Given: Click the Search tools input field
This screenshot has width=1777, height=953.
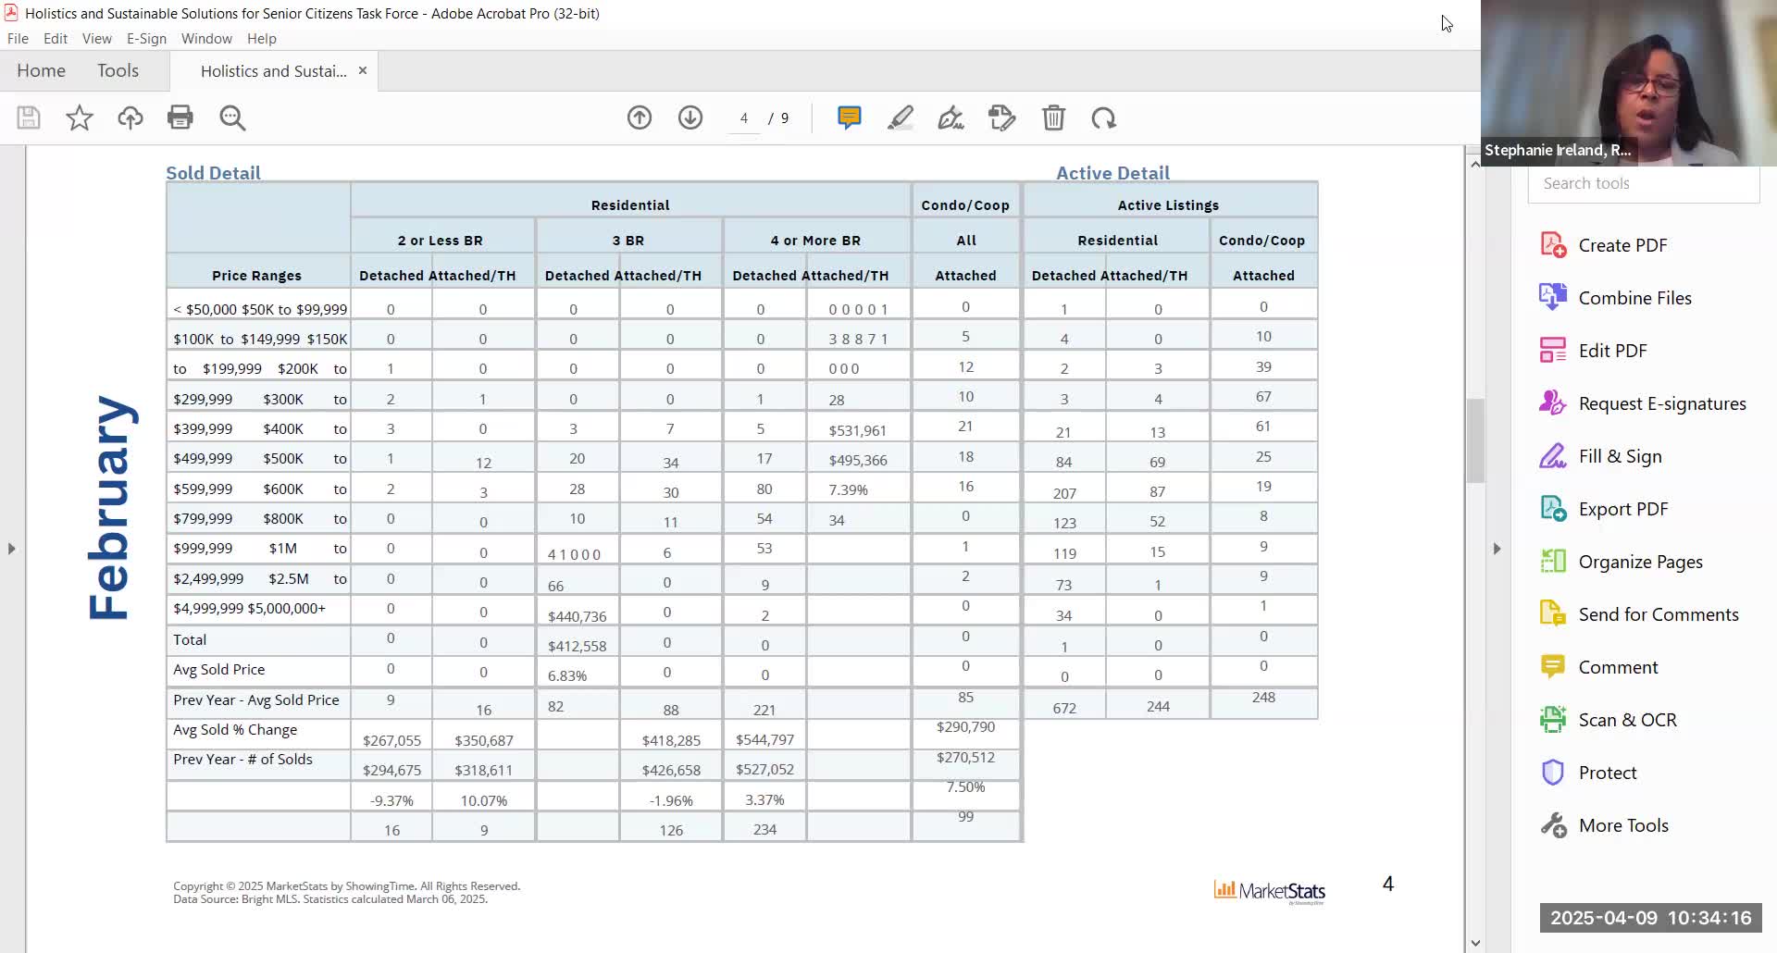Looking at the screenshot, I should pos(1644,183).
